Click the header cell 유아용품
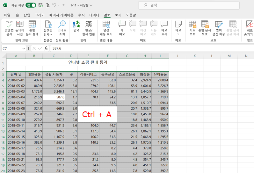This screenshot has width=254, height=173. tap(160, 74)
